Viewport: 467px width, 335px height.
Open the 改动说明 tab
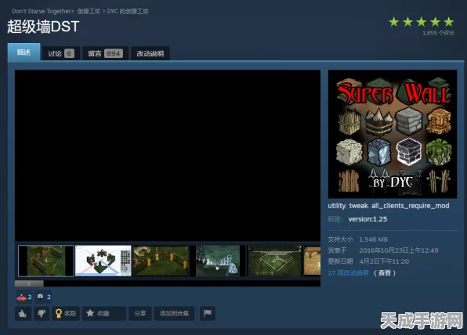(150, 53)
